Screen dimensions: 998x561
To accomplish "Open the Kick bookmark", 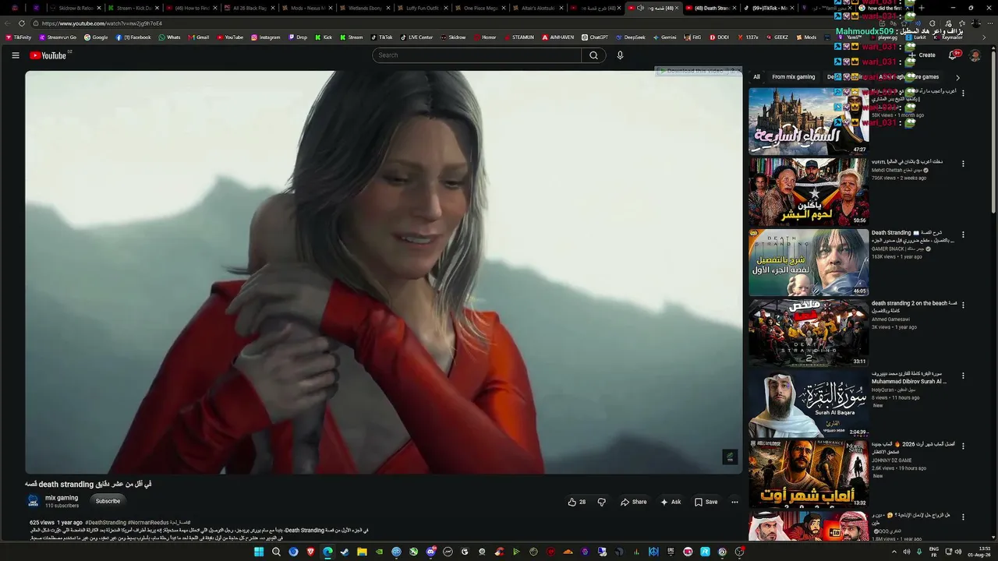I will click(x=324, y=37).
